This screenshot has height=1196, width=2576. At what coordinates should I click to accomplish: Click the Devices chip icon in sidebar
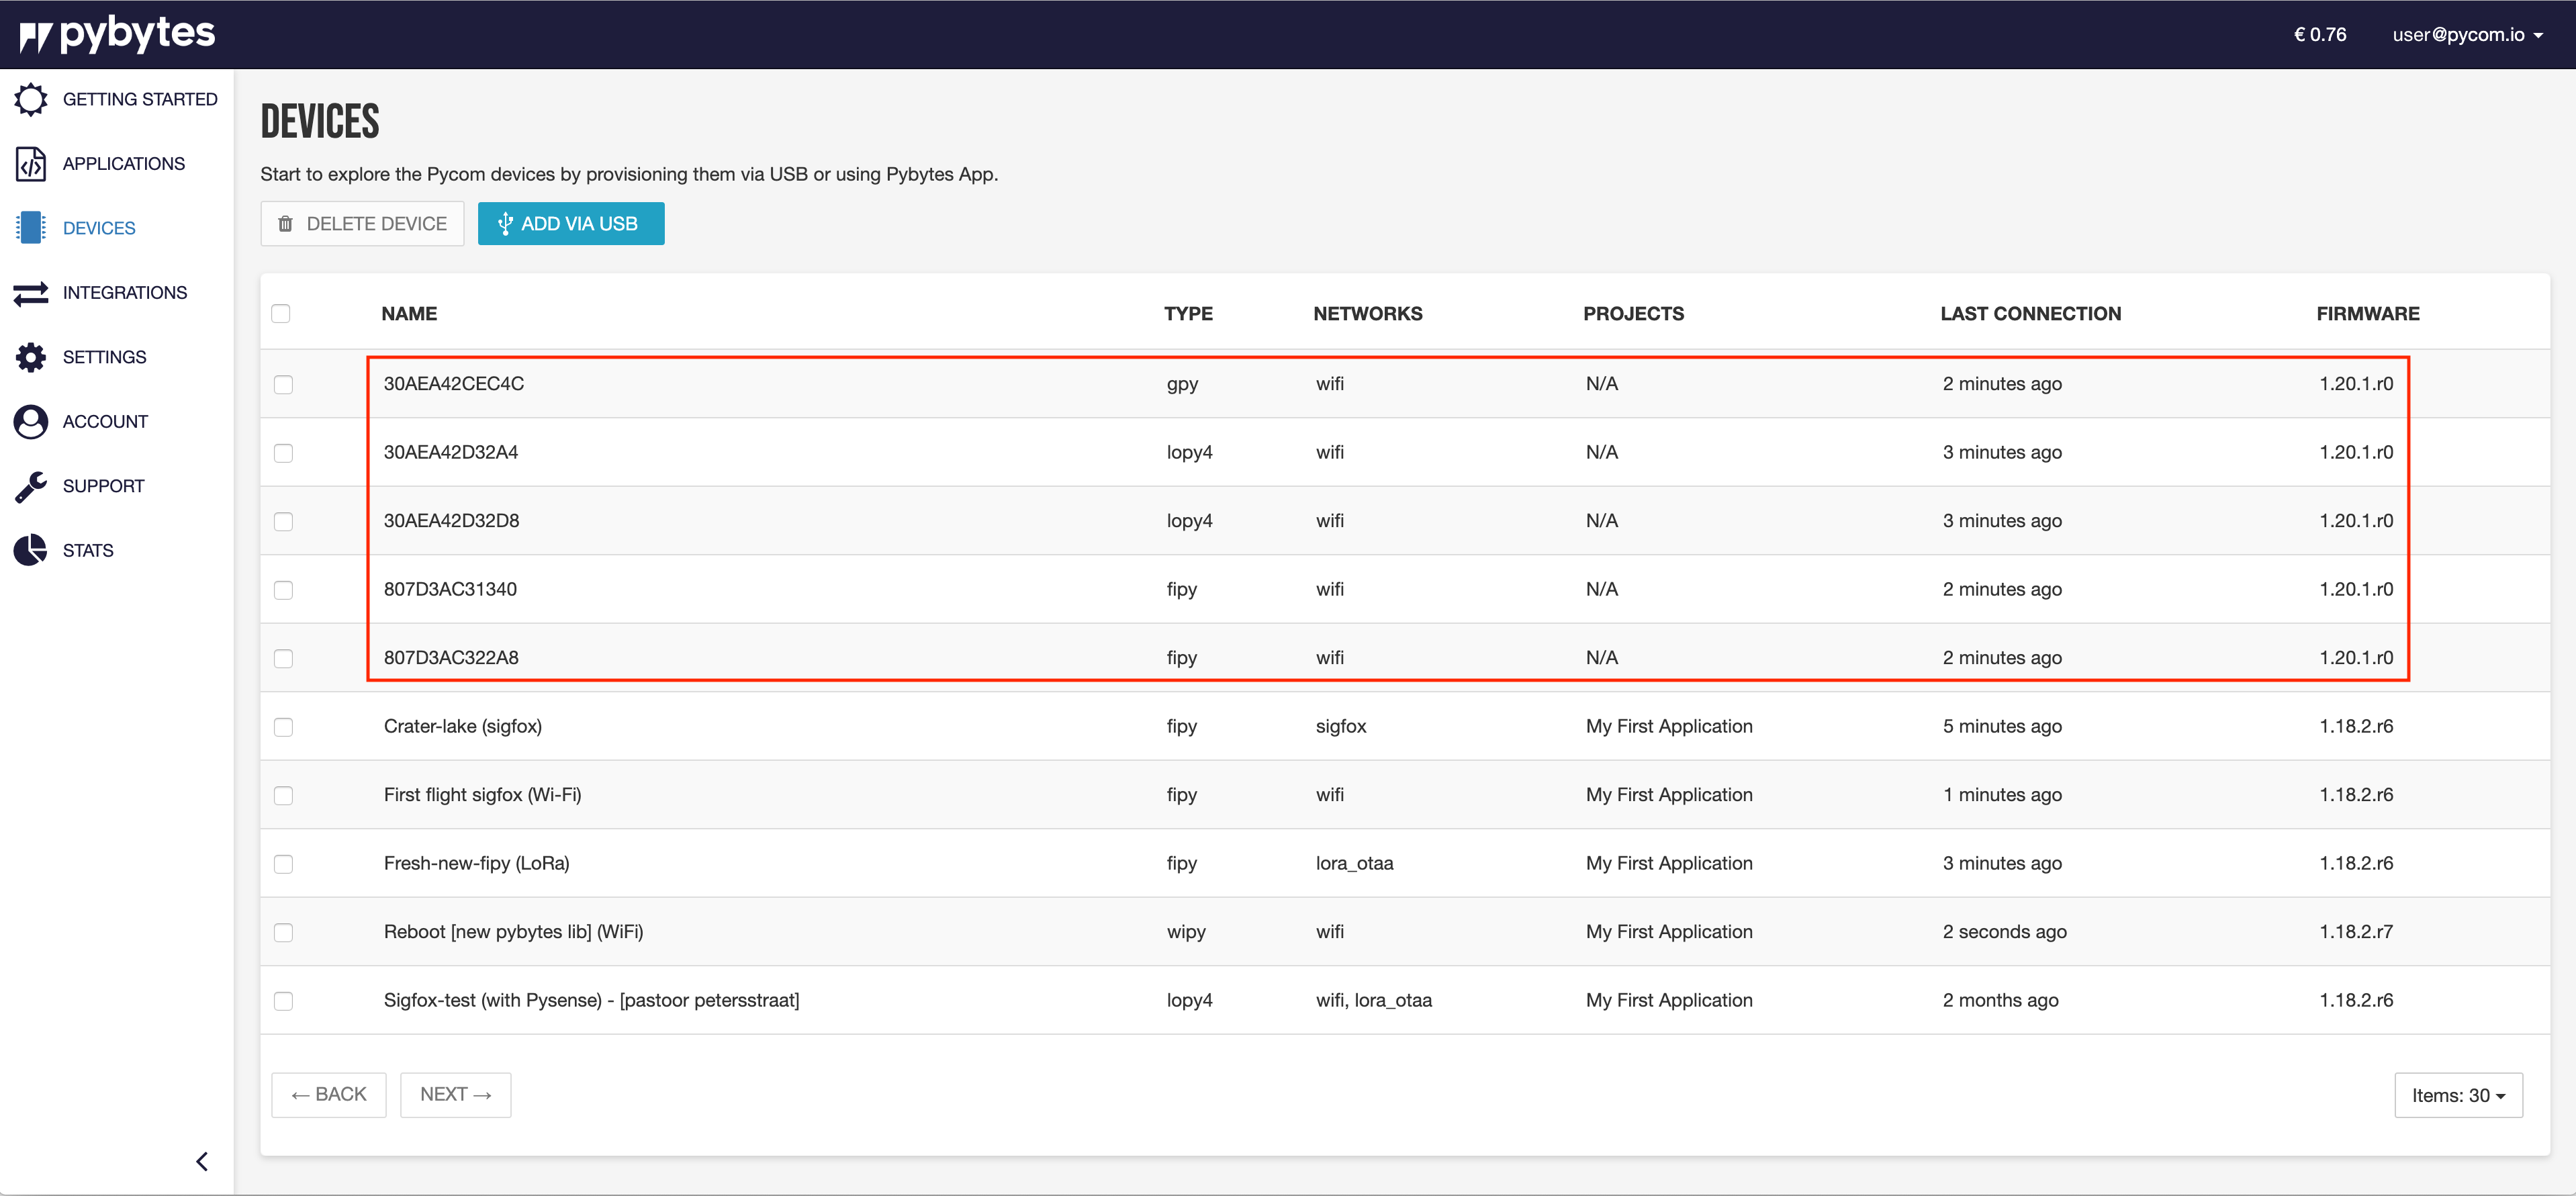pos(31,227)
